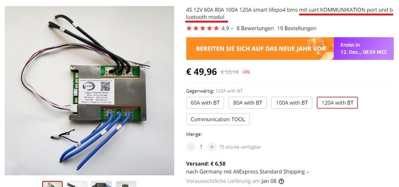Select the fourth product thumbnail
399x187 pixels.
click(x=126, y=184)
